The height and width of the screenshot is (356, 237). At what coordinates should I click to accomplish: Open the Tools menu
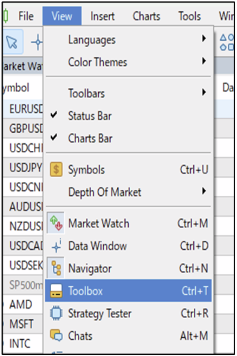point(189,16)
